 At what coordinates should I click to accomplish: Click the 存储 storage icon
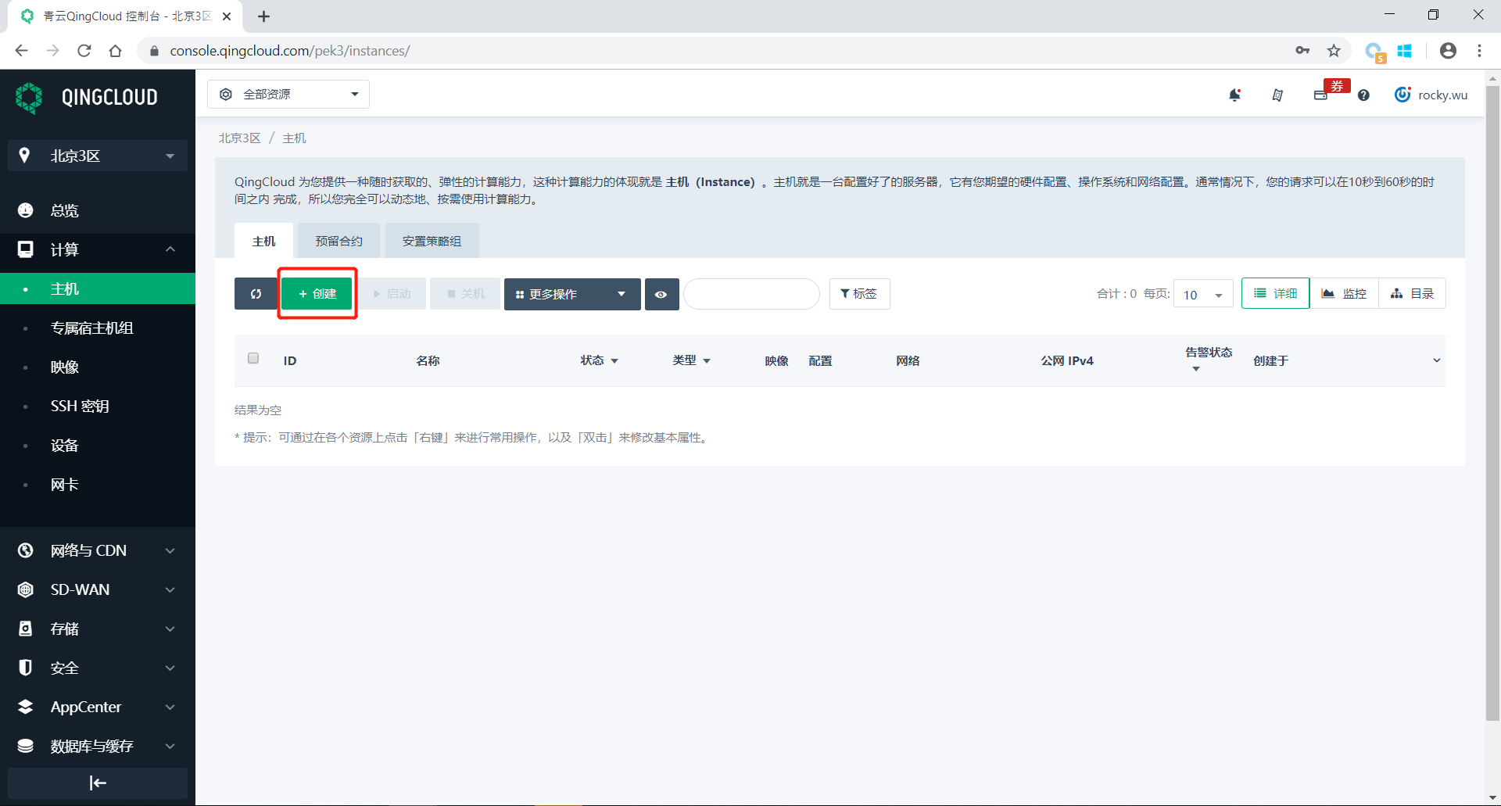coord(26,629)
